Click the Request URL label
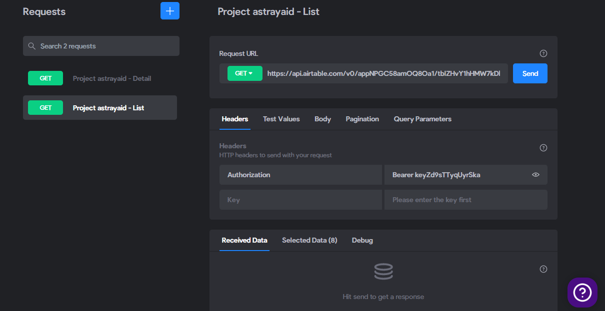Image resolution: width=605 pixels, height=311 pixels. (239, 53)
